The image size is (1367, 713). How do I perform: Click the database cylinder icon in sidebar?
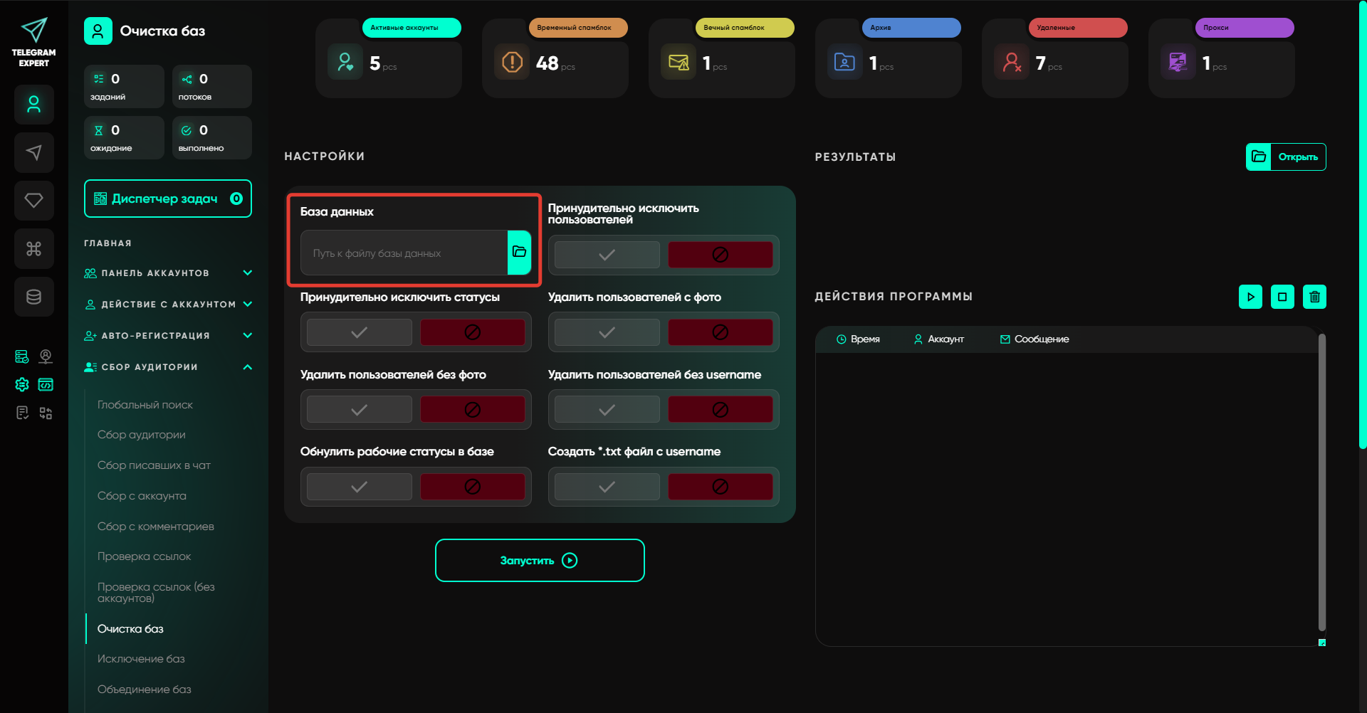click(34, 297)
